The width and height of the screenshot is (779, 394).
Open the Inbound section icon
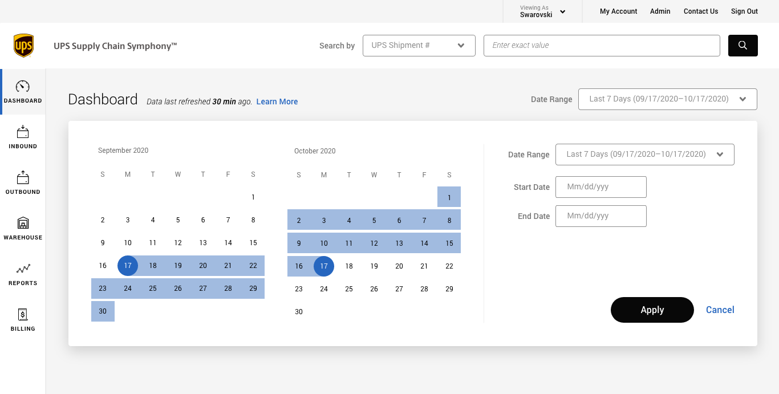click(x=23, y=132)
